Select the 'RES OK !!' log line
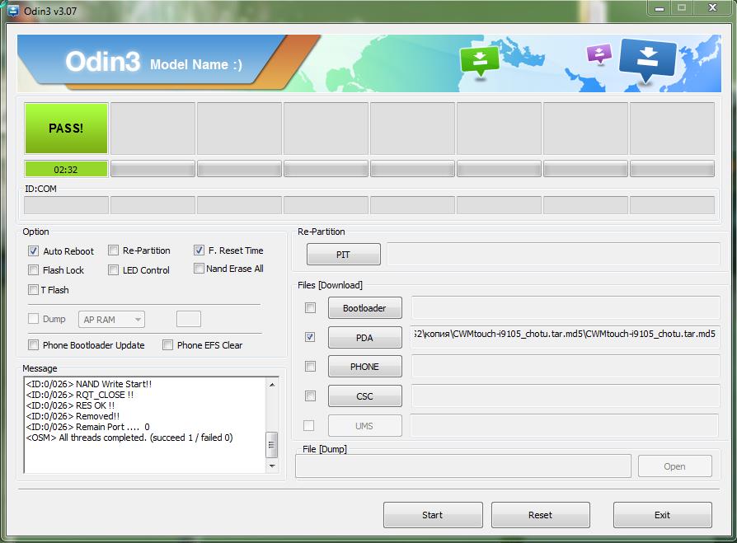 tap(70, 405)
